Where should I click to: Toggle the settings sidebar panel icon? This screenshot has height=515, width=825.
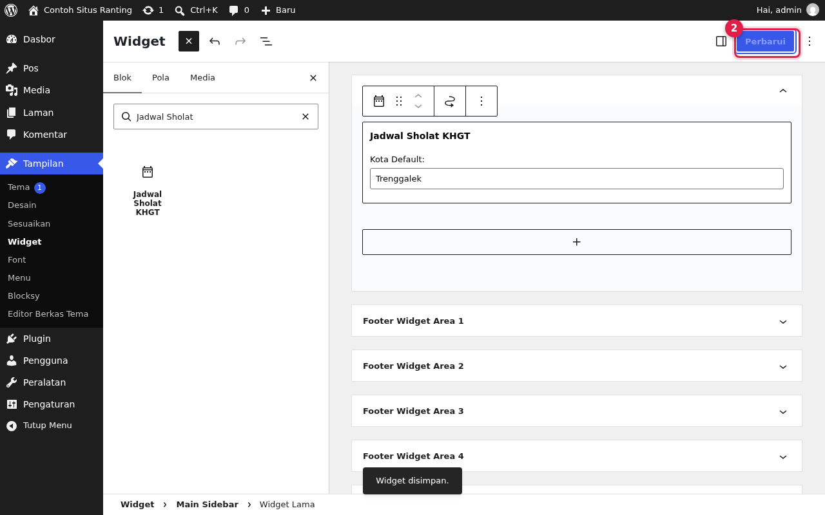pos(721,41)
